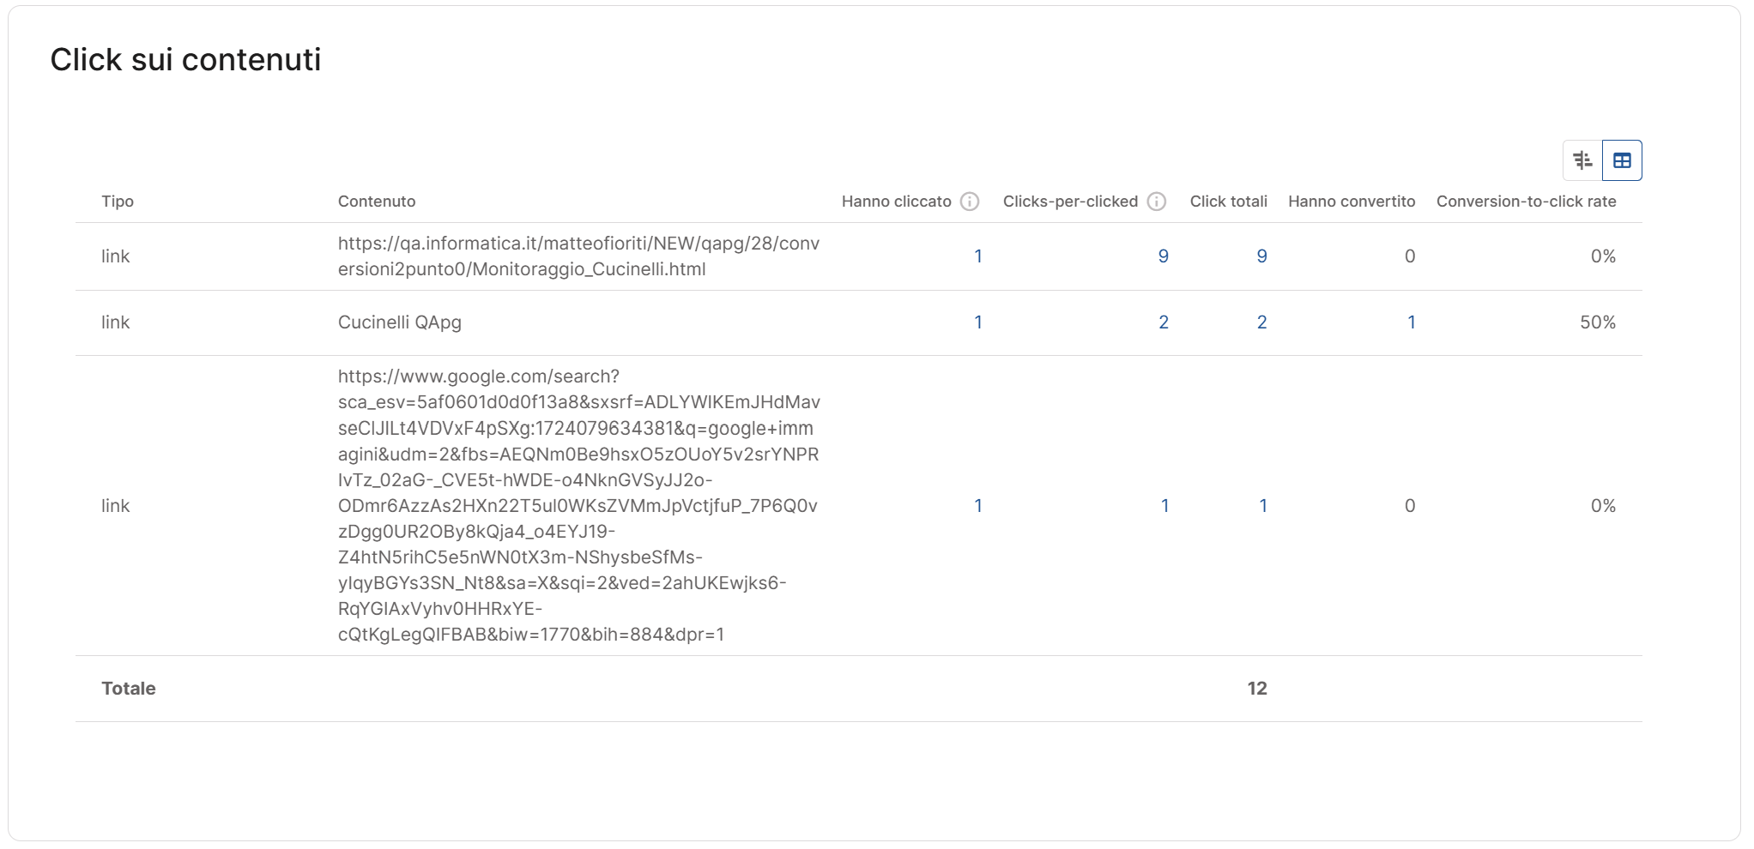The image size is (1754, 849).
Task: Open Click totali value for Cucinelli QApg
Action: pos(1261,322)
